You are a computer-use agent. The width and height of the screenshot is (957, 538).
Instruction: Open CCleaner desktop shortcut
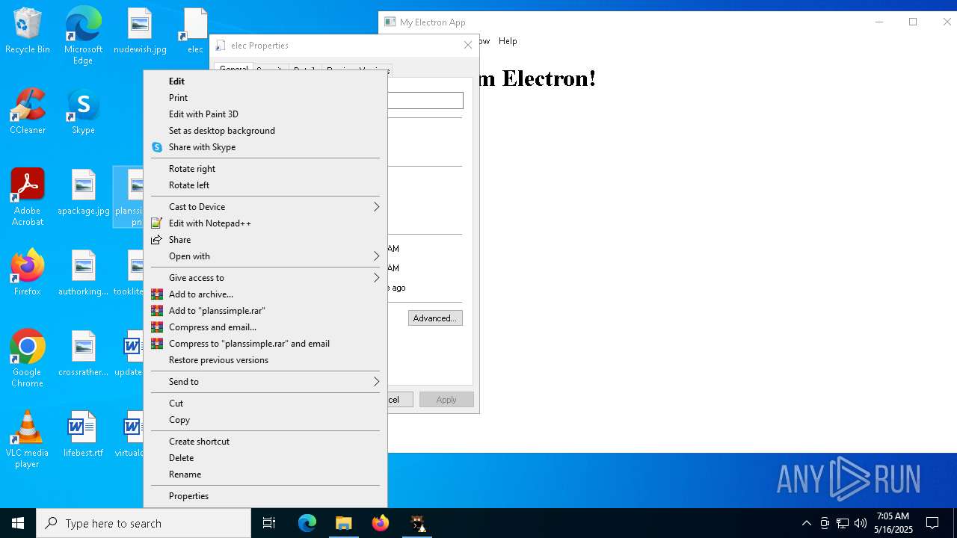[28, 112]
